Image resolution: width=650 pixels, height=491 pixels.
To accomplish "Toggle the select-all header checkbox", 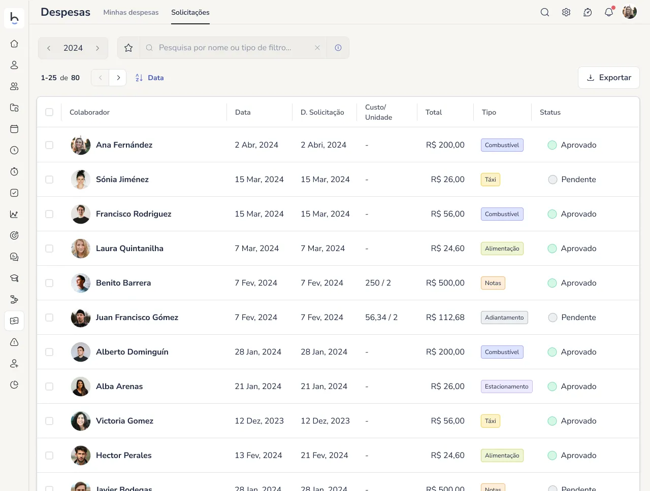I will [49, 112].
